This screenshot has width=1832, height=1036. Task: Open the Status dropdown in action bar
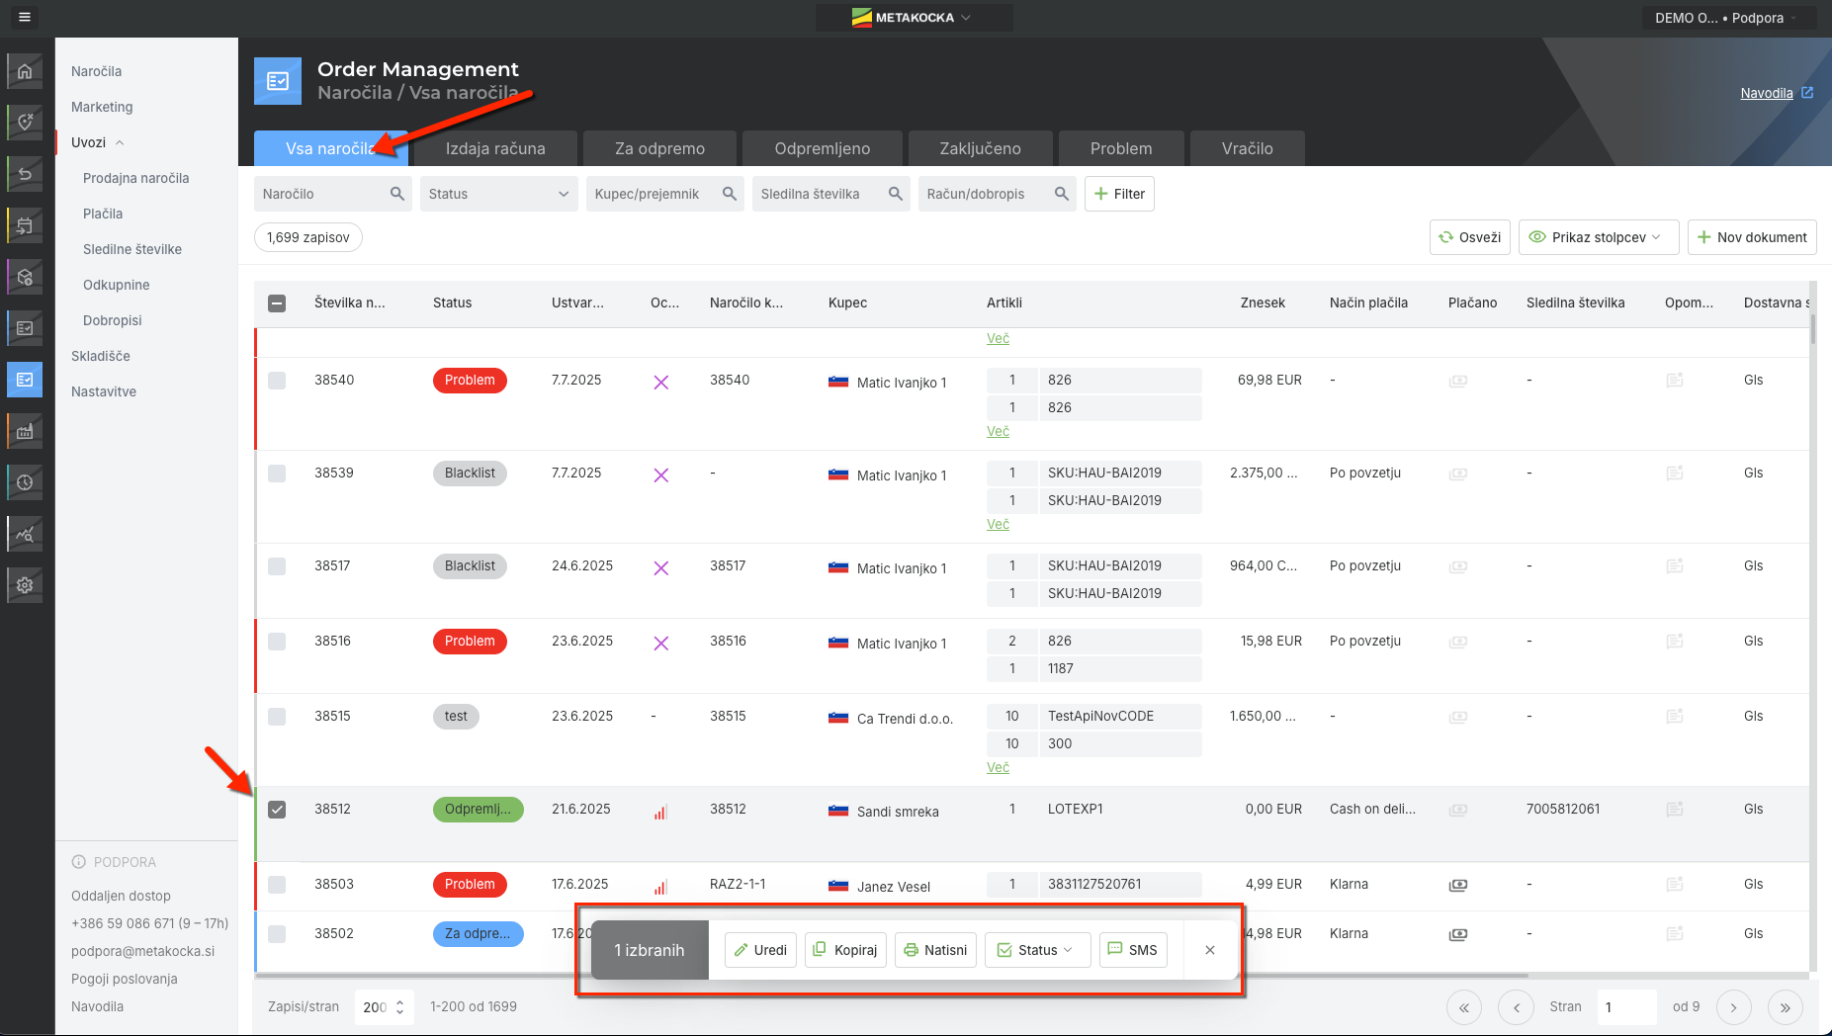point(1037,950)
